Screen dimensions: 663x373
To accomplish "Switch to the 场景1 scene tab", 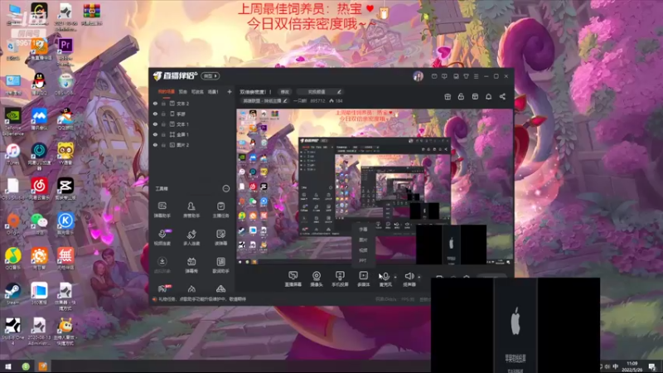I will (213, 91).
